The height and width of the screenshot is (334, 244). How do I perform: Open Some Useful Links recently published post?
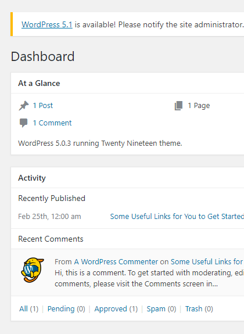[177, 217]
